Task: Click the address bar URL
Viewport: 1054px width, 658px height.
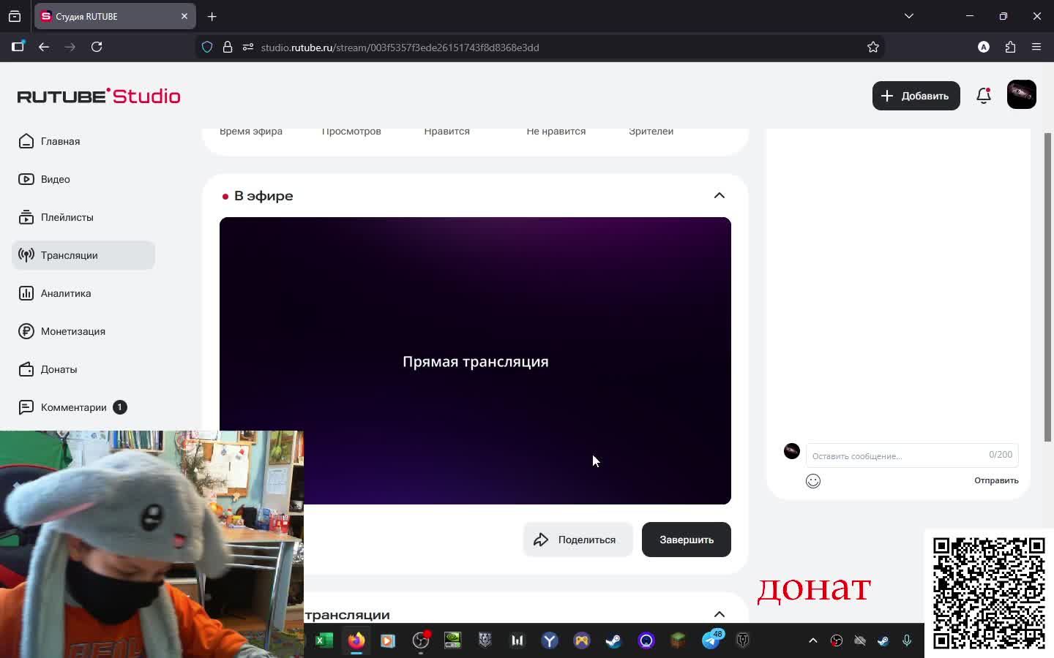Action: click(400, 48)
